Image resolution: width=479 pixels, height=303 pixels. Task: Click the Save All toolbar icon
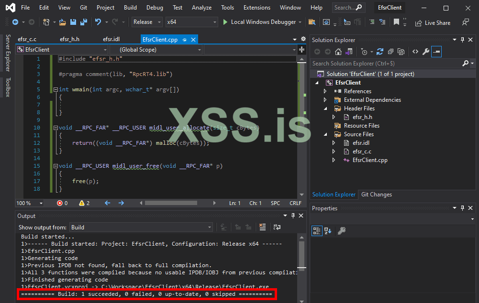coord(84,22)
